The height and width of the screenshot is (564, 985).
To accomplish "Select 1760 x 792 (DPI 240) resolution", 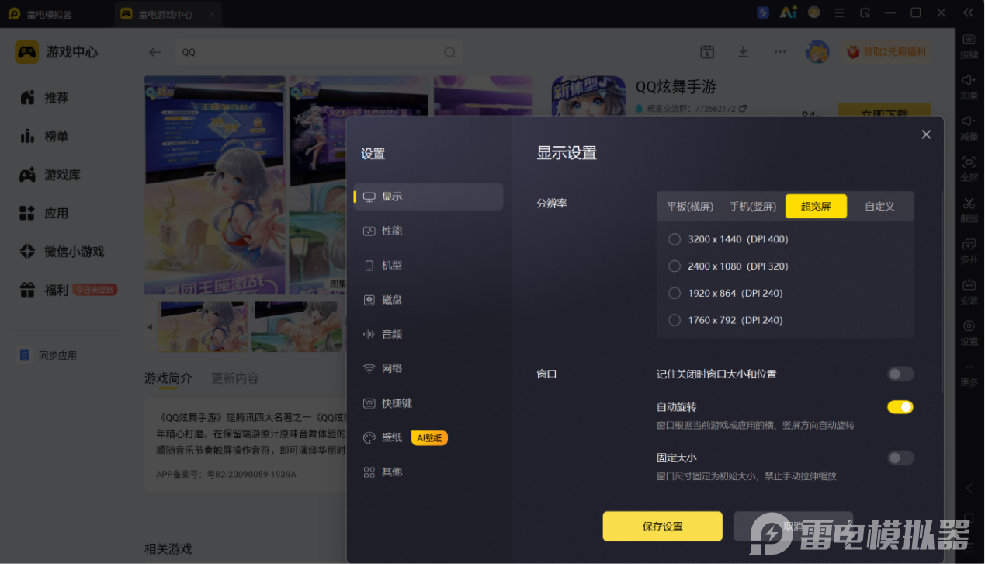I will tap(726, 320).
